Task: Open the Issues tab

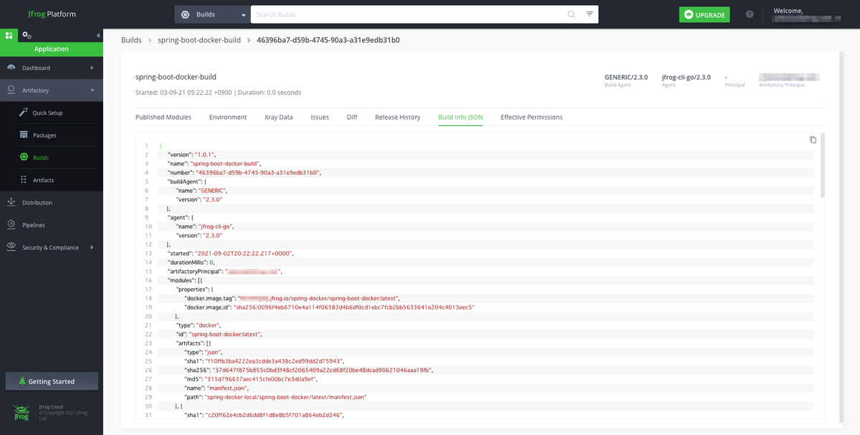Action: (320, 117)
